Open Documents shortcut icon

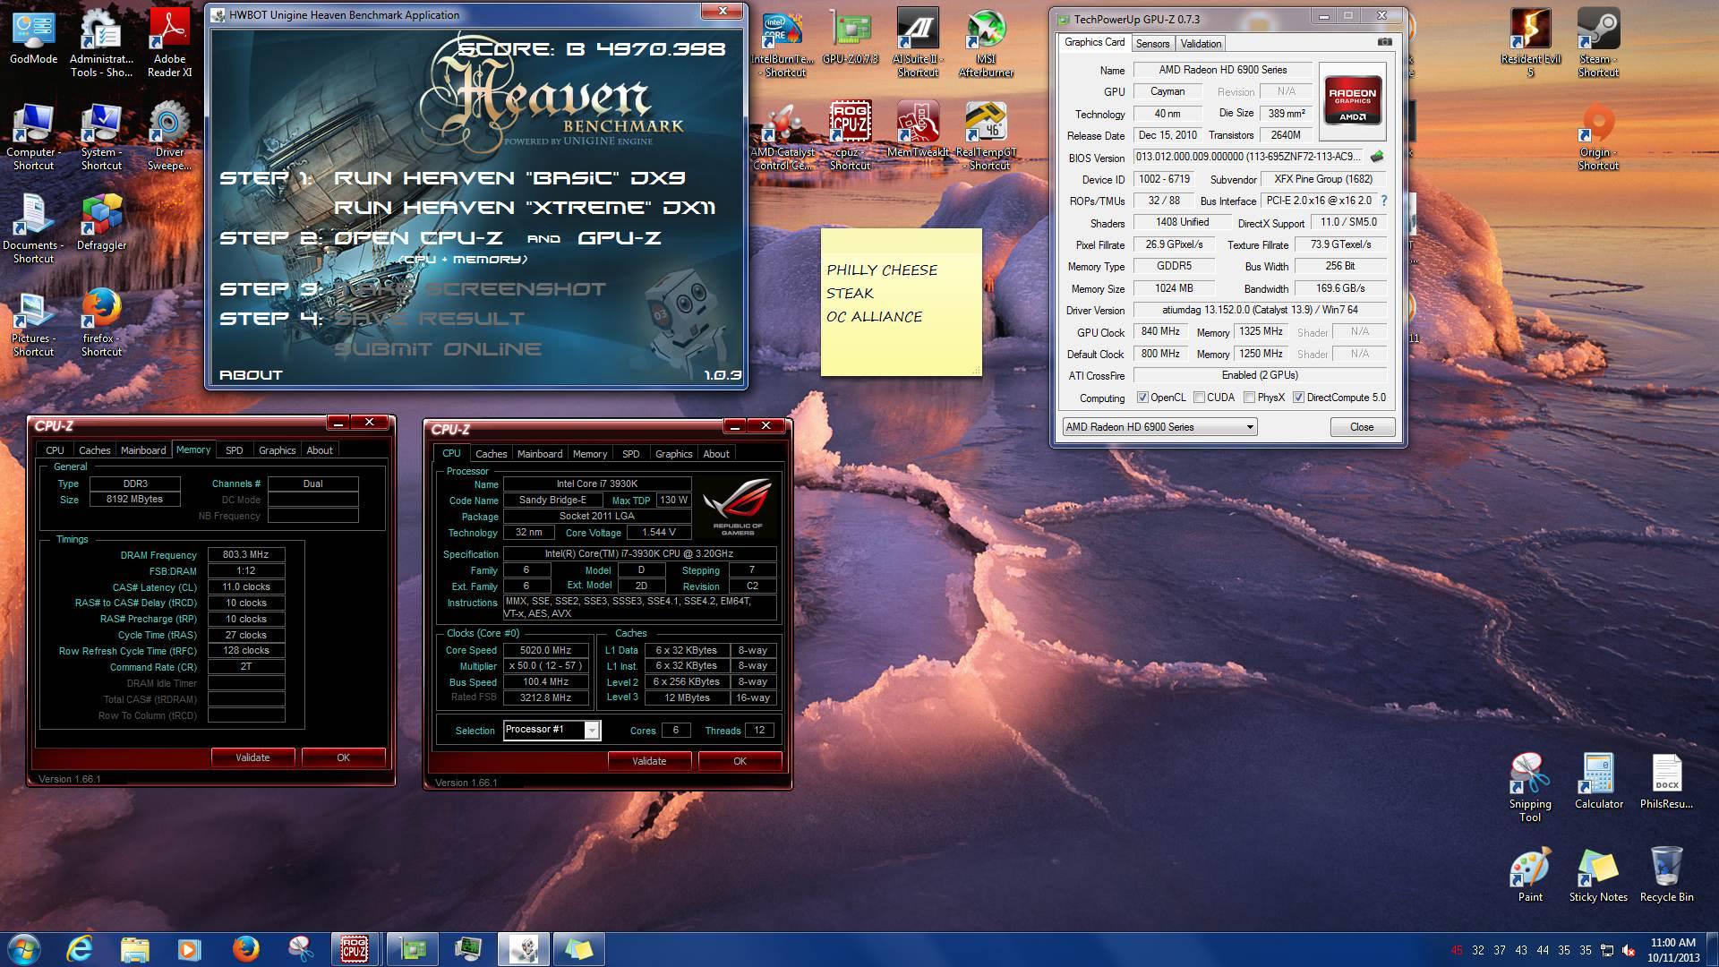(33, 229)
